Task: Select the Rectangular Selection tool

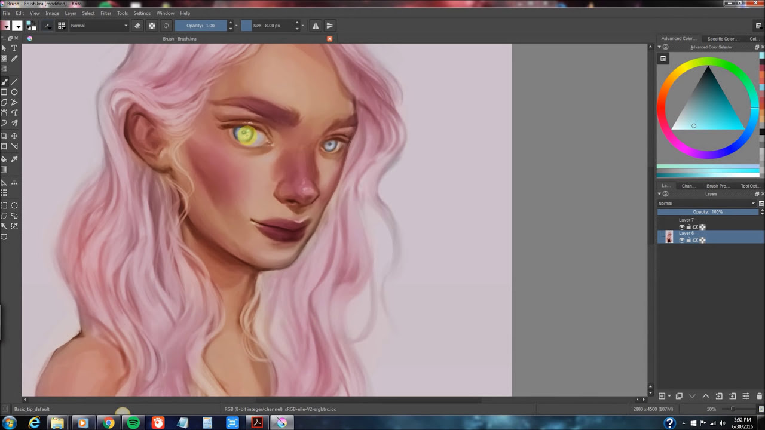Action: click(4, 205)
